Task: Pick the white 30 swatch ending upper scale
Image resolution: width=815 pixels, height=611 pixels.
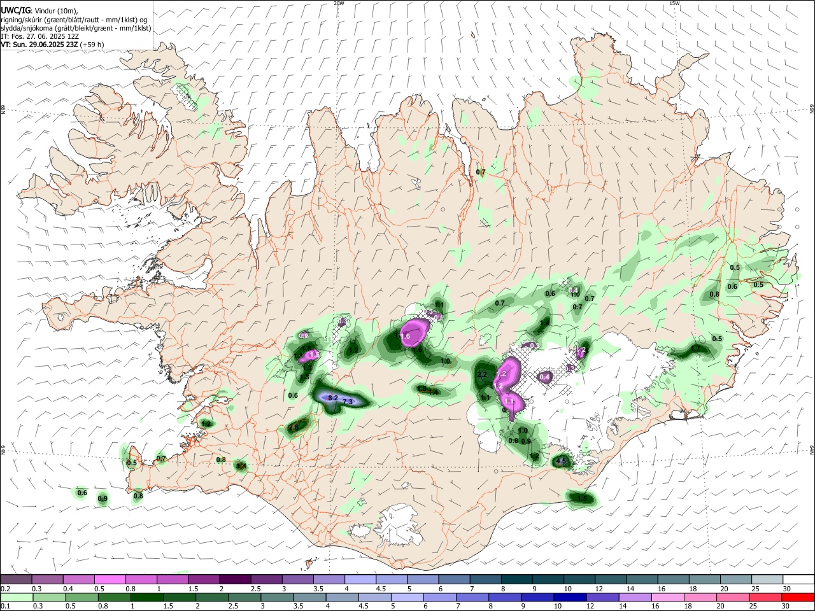Action: pyautogui.click(x=799, y=580)
